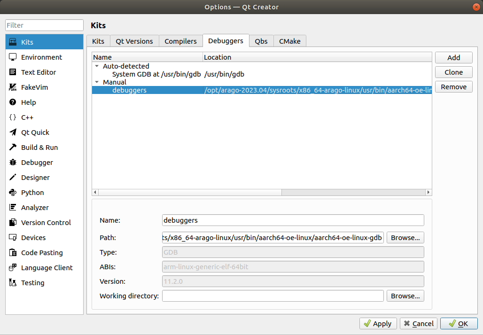
Task: Open the Qt Quick paper-plane icon
Action: [13, 132]
